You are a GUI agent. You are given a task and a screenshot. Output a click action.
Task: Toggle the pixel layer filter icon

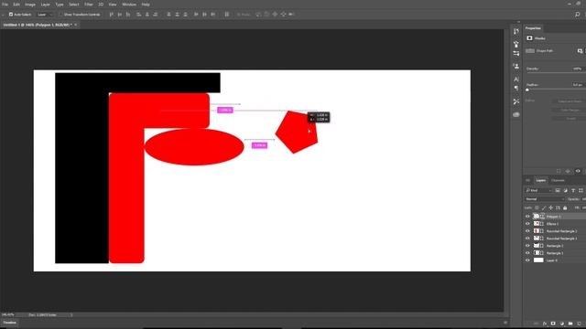point(558,190)
